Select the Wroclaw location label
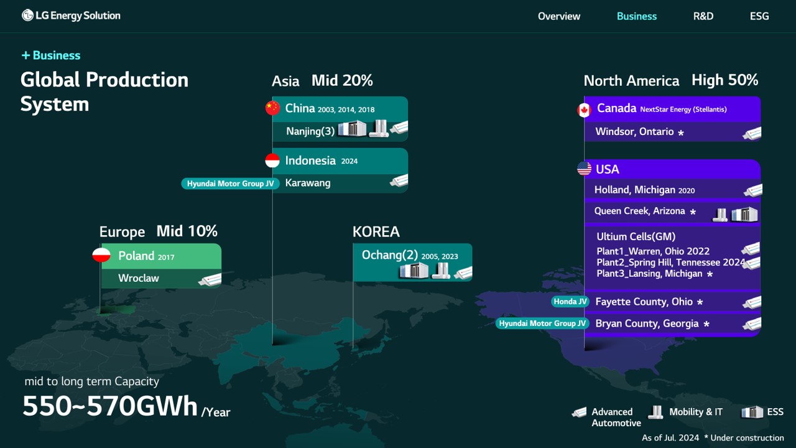This screenshot has width=796, height=448. coord(139,278)
